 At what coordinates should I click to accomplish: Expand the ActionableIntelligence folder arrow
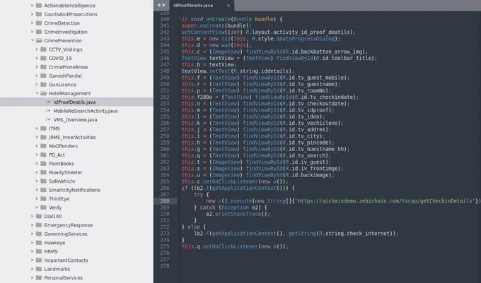(x=33, y=6)
